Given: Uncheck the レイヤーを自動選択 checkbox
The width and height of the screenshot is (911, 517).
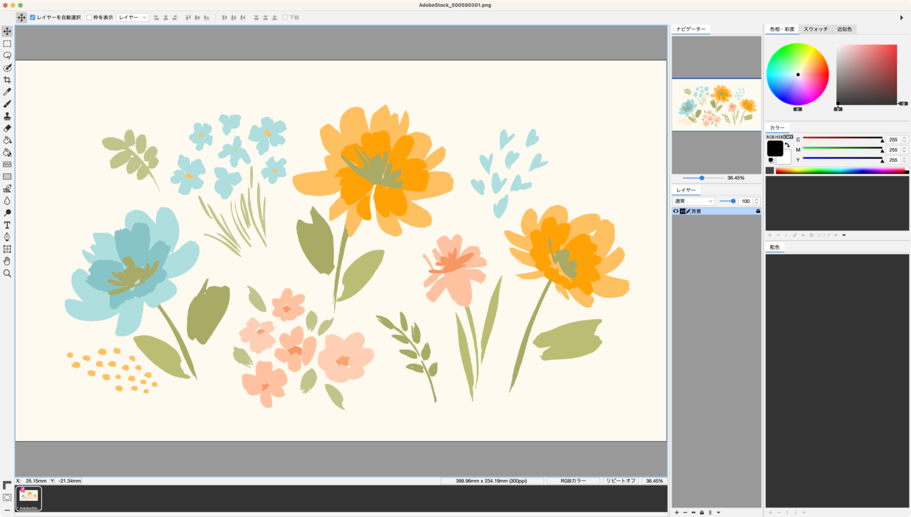Looking at the screenshot, I should [33, 18].
